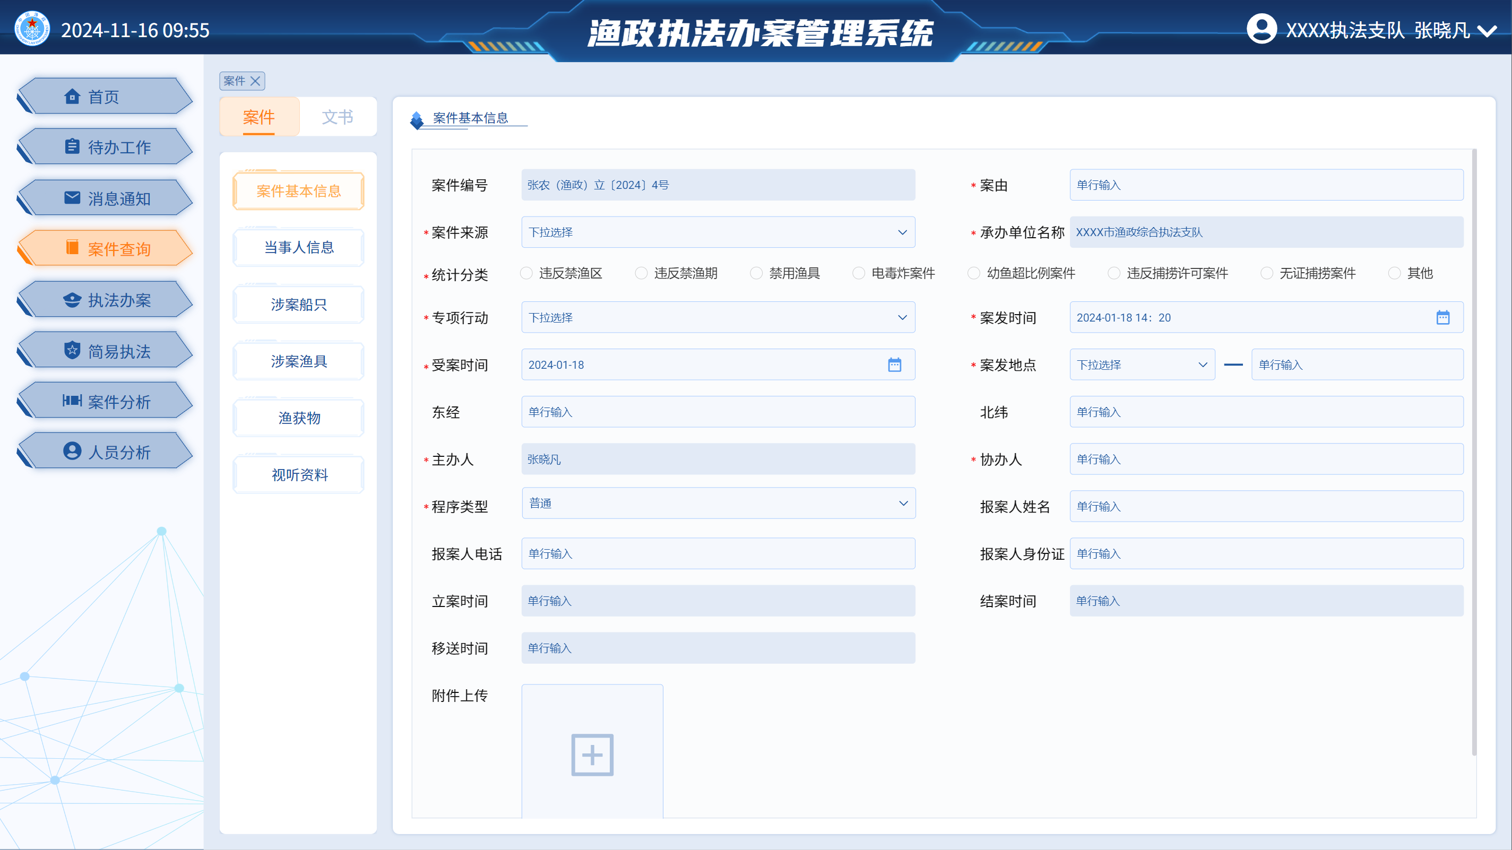Click the plus icon to upload attachment
The height and width of the screenshot is (850, 1512).
pos(592,754)
